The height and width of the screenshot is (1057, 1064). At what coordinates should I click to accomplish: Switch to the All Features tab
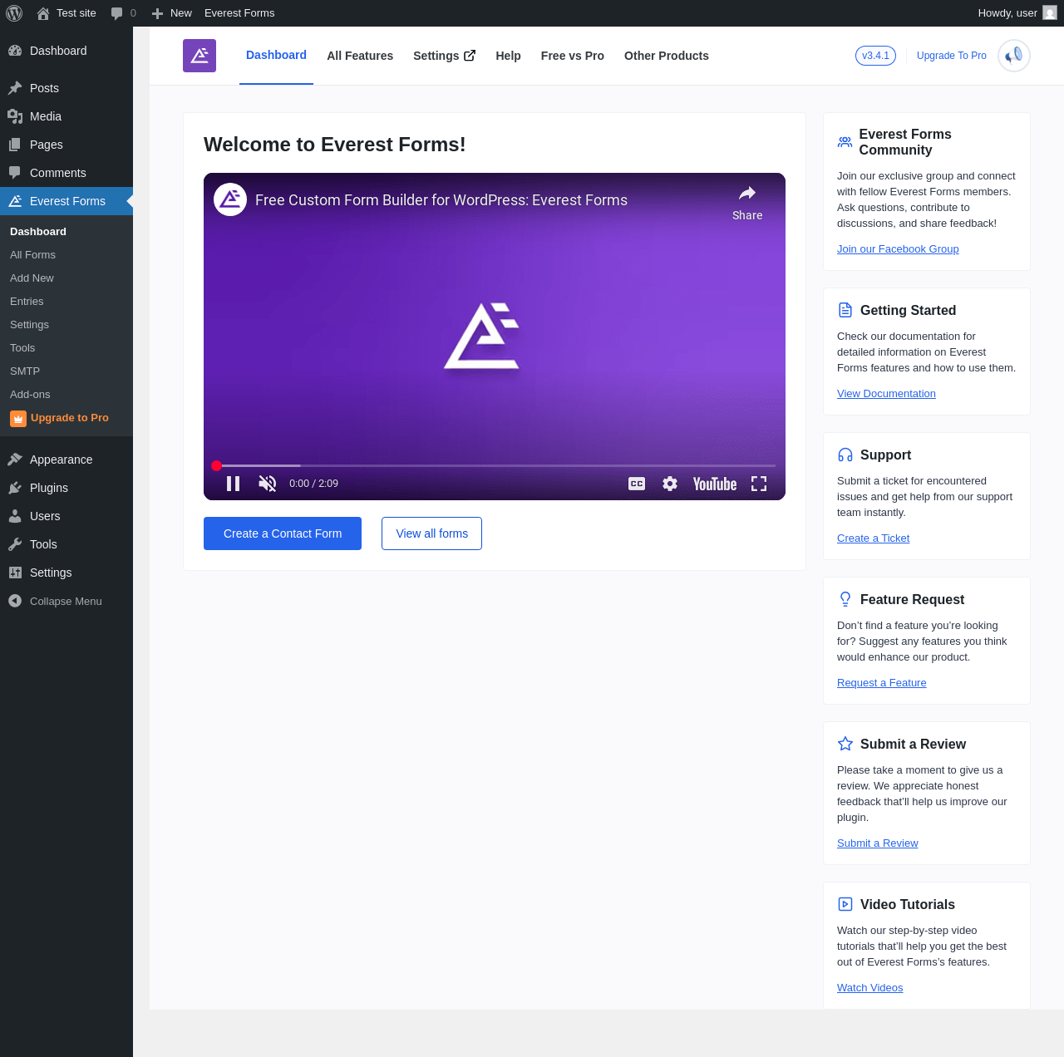[360, 56]
